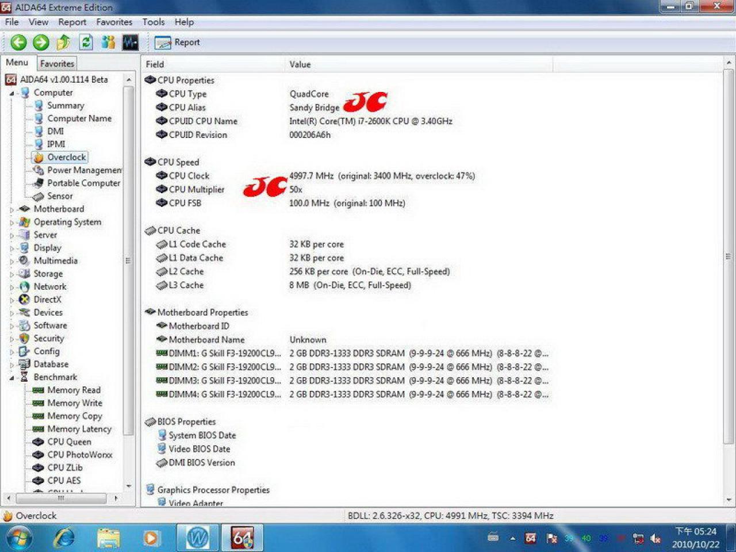Click tree pane scroll down arrow
This screenshot has height=552, width=736.
coord(128,486)
